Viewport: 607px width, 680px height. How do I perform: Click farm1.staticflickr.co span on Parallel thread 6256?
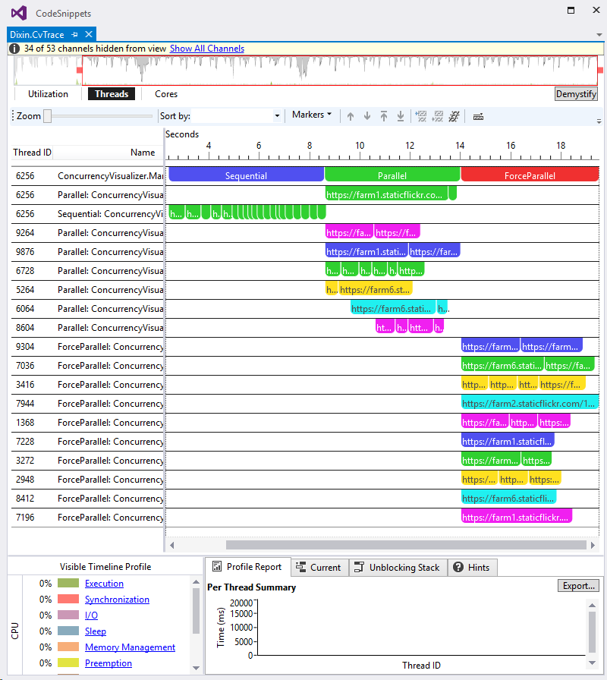click(386, 194)
